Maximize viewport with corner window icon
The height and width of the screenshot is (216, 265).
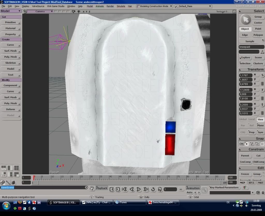point(234,11)
